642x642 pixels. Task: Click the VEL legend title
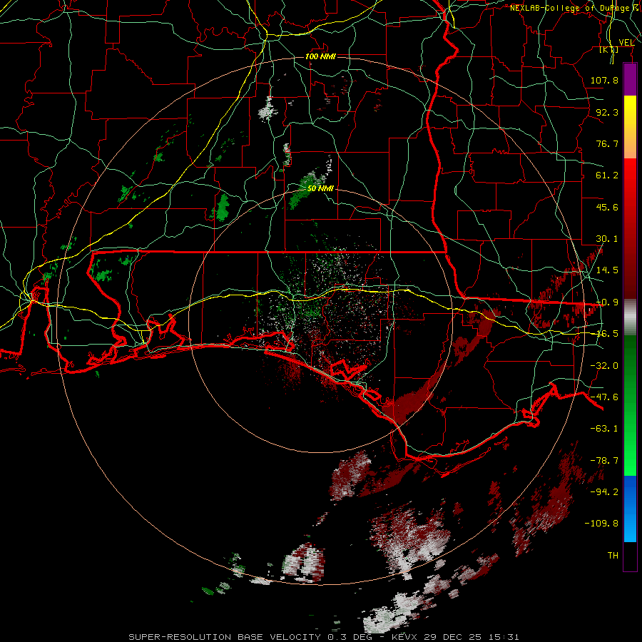pos(626,42)
